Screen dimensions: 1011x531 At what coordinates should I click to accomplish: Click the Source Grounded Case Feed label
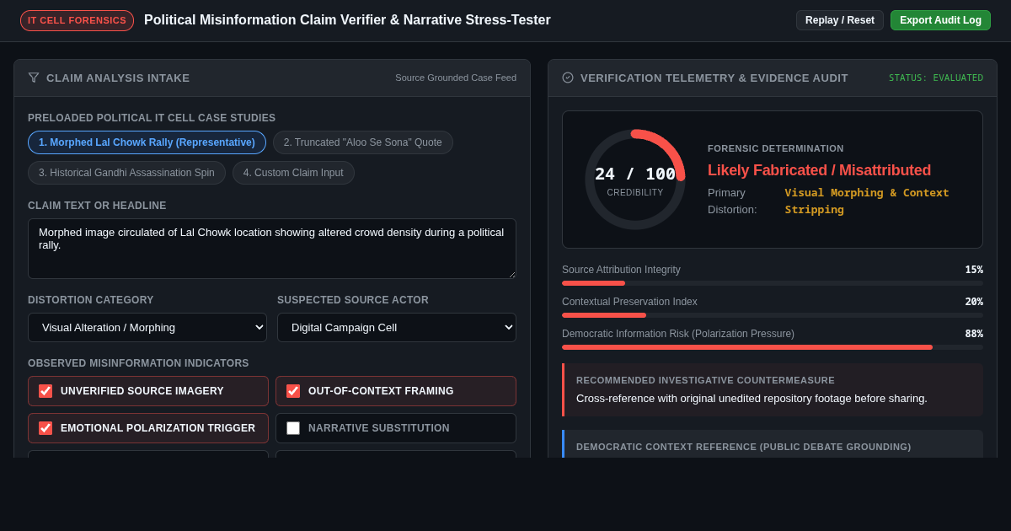click(456, 78)
